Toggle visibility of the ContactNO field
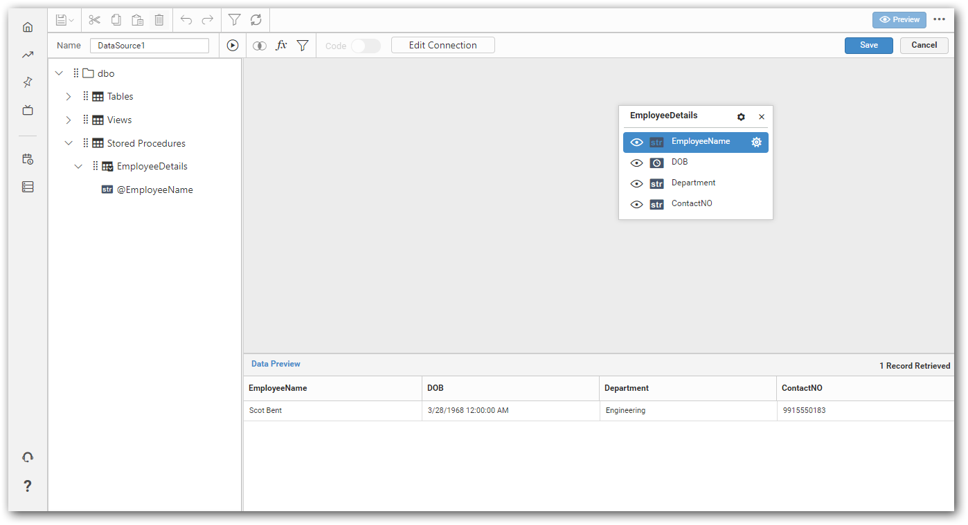This screenshot has height=525, width=968. (x=636, y=204)
